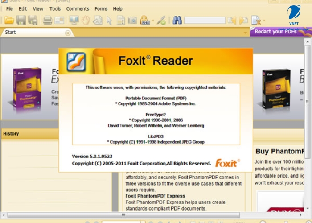Click the glasses reading-mode icon
This screenshot has height=223, width=312.
98,20
